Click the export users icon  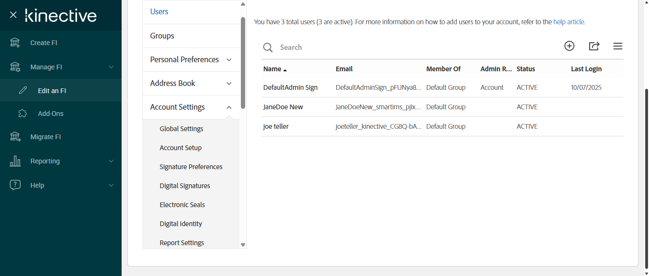(594, 46)
